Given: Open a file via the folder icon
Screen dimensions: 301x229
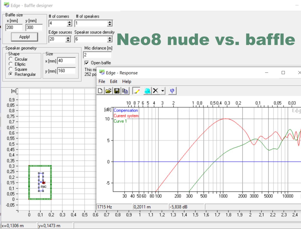Looking at the screenshot, I should (108, 91).
